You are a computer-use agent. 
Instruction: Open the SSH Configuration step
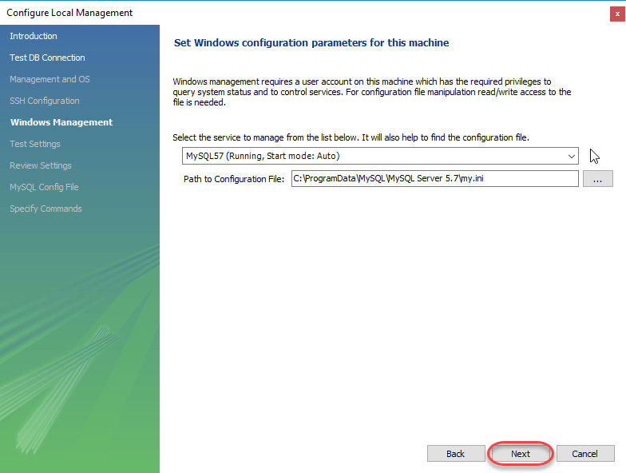click(x=45, y=101)
